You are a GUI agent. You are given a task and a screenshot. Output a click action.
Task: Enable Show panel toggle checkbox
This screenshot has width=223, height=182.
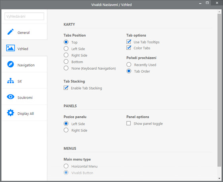click(x=129, y=123)
